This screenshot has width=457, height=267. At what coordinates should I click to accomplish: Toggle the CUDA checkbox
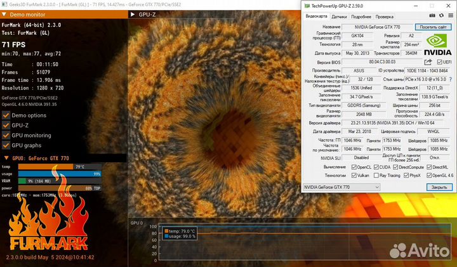pyautogui.click(x=376, y=167)
